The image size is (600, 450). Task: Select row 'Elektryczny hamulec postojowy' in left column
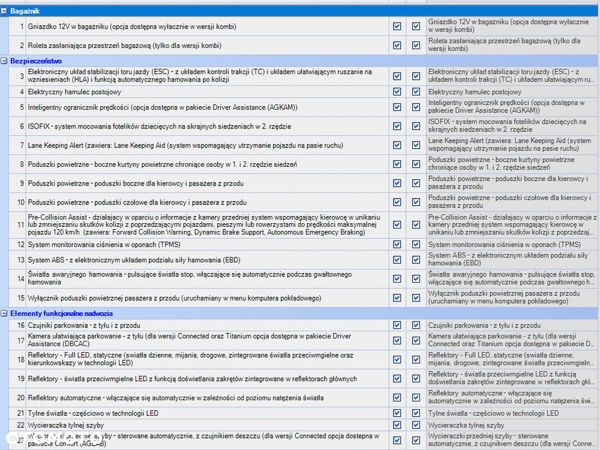[x=208, y=92]
